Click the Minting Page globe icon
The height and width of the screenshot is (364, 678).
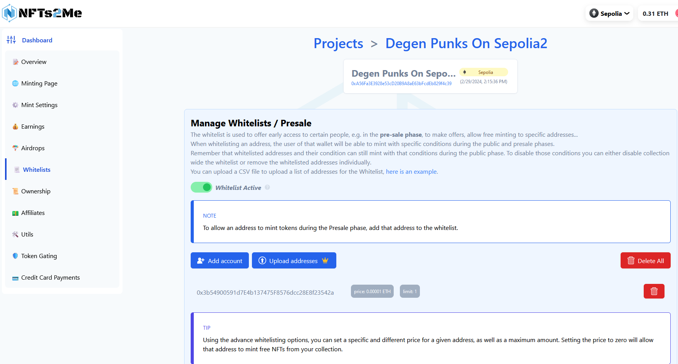[15, 83]
